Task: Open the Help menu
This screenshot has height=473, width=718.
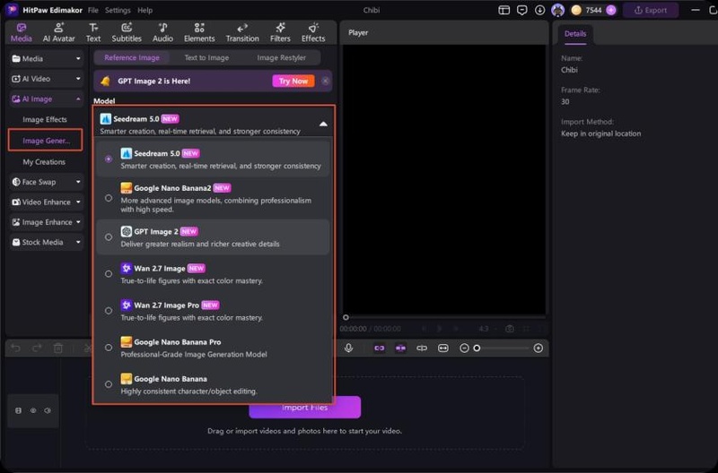Action: pyautogui.click(x=144, y=10)
